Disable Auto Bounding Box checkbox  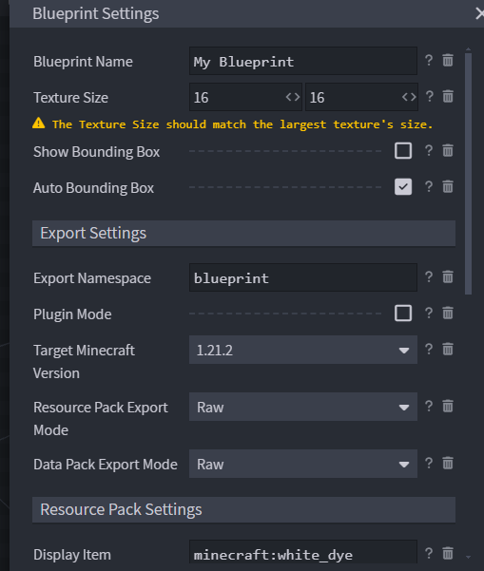coord(403,187)
